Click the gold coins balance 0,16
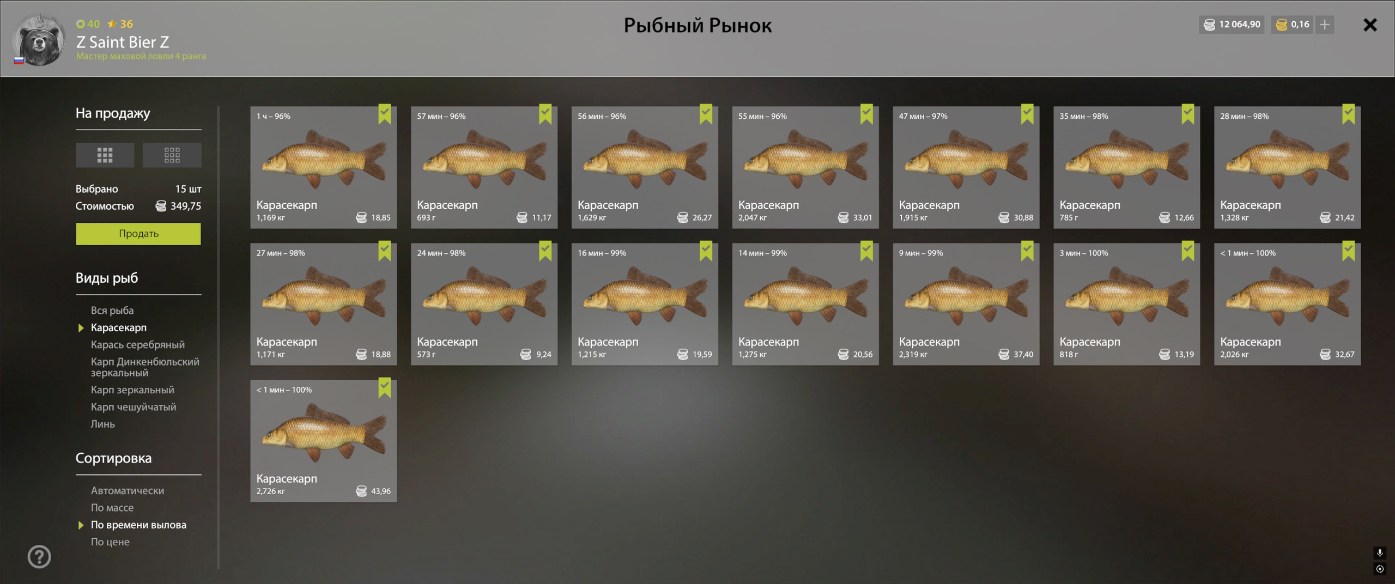 (x=1292, y=25)
